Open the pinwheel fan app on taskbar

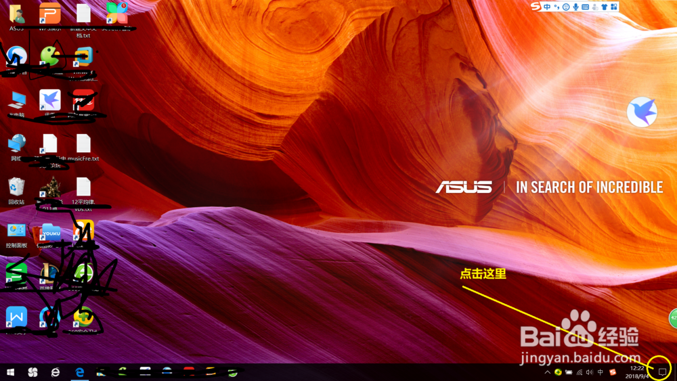32,372
